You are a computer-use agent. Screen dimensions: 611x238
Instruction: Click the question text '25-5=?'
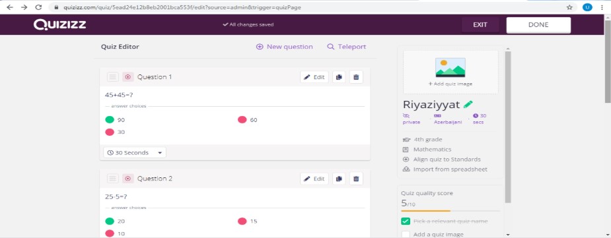116,196
